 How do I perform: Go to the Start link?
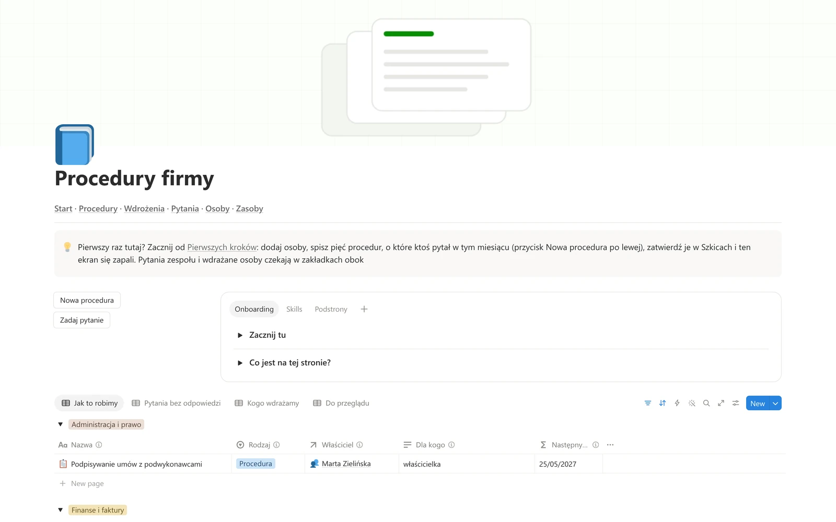tap(63, 209)
